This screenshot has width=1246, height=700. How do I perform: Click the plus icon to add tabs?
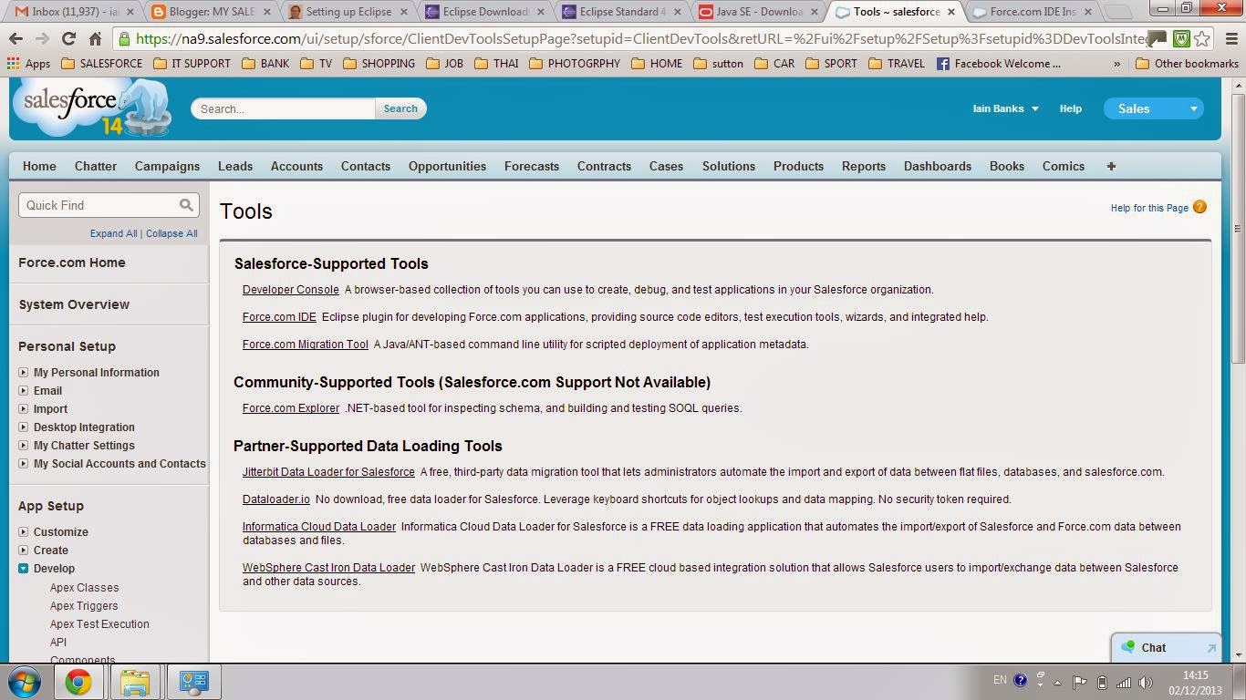click(x=1110, y=166)
